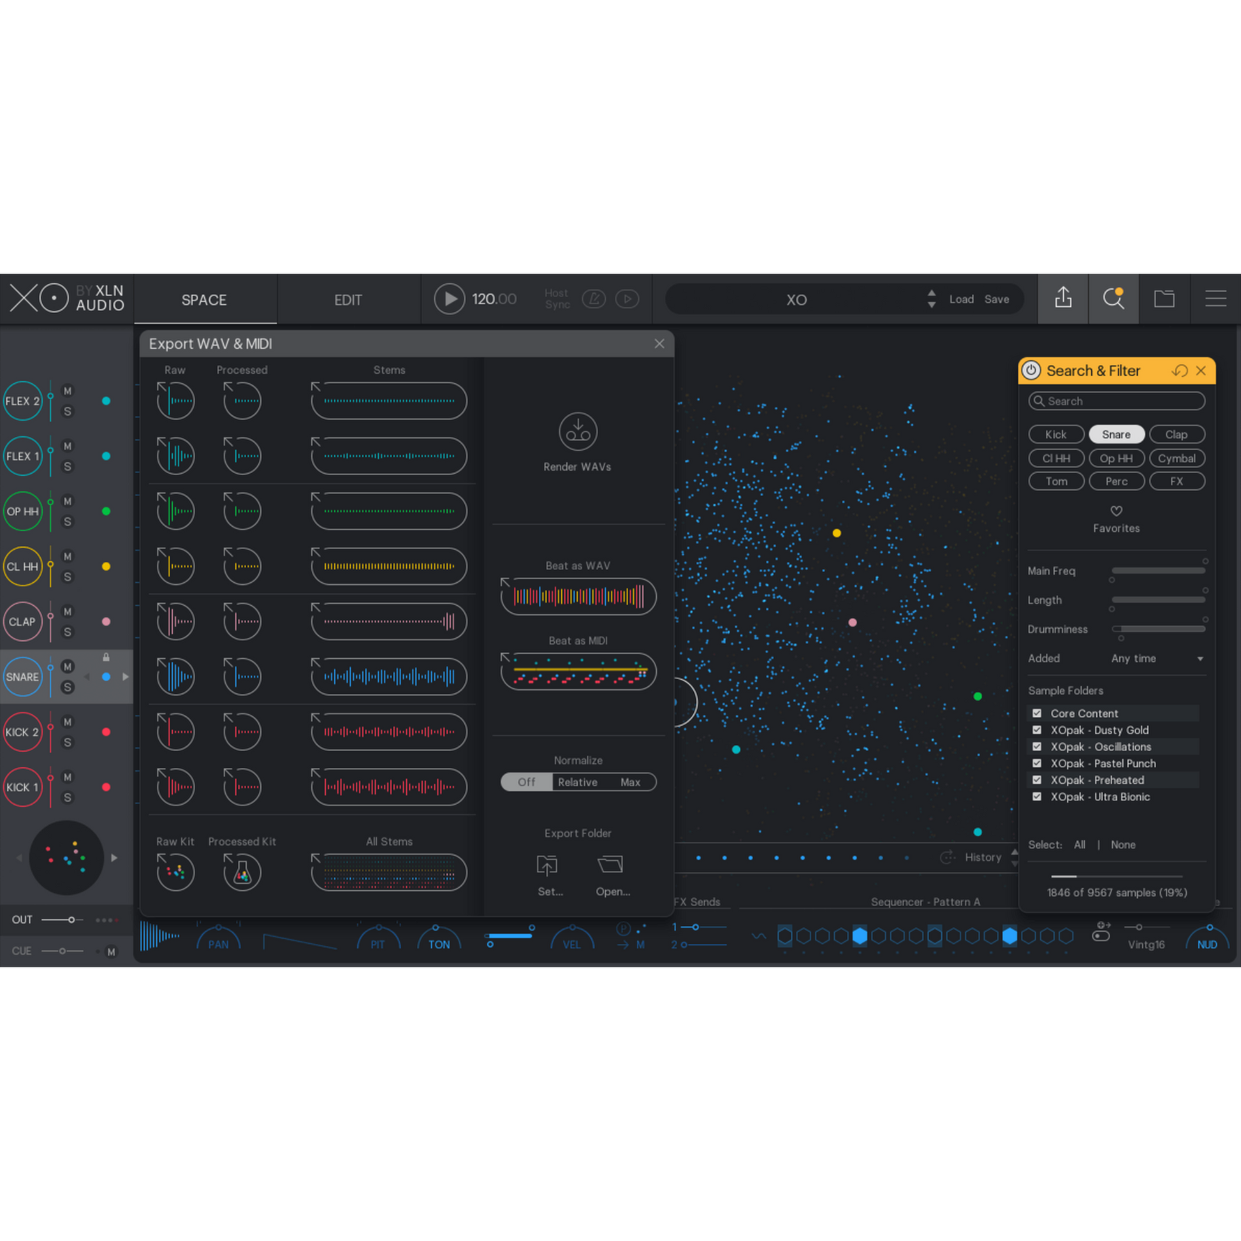Viewport: 1241px width, 1241px height.
Task: Select the FLEX 2 channel circle
Action: pos(22,401)
